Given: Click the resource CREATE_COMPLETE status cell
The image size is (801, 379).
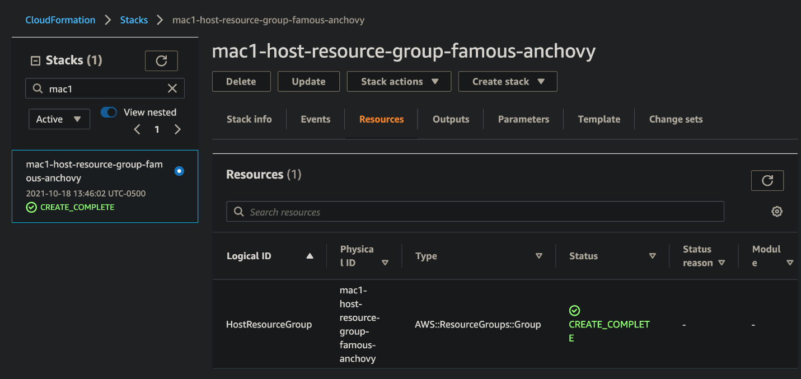Looking at the screenshot, I should [609, 324].
